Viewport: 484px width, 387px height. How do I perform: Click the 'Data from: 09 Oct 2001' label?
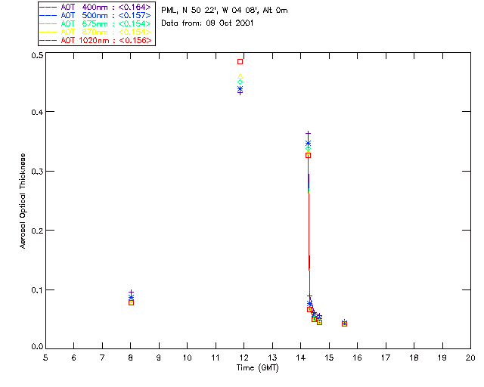tap(207, 23)
